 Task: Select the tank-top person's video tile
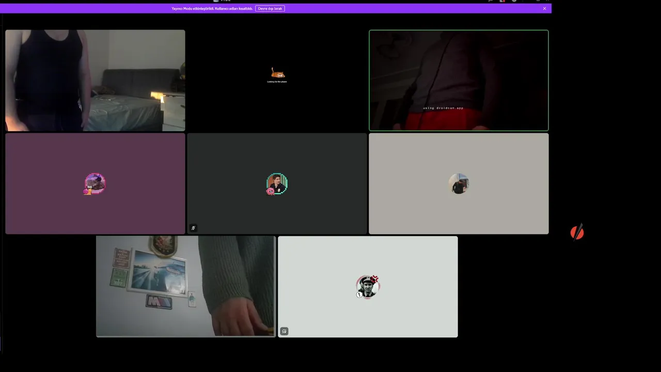(x=95, y=80)
